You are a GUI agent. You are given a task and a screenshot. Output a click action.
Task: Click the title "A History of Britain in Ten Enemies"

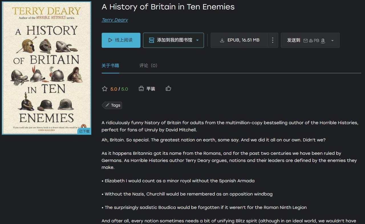[x=168, y=7]
